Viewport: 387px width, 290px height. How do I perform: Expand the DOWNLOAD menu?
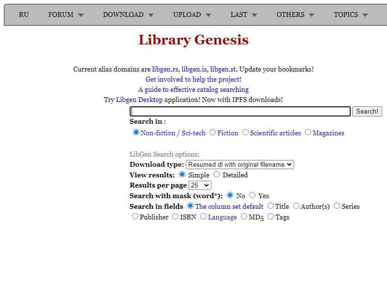click(x=128, y=14)
